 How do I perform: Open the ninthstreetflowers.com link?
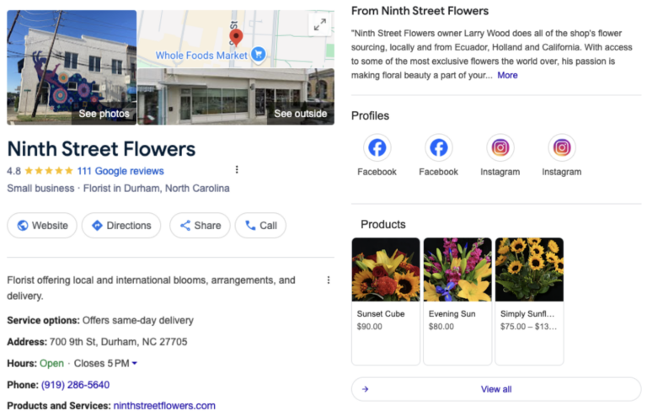[x=164, y=406]
